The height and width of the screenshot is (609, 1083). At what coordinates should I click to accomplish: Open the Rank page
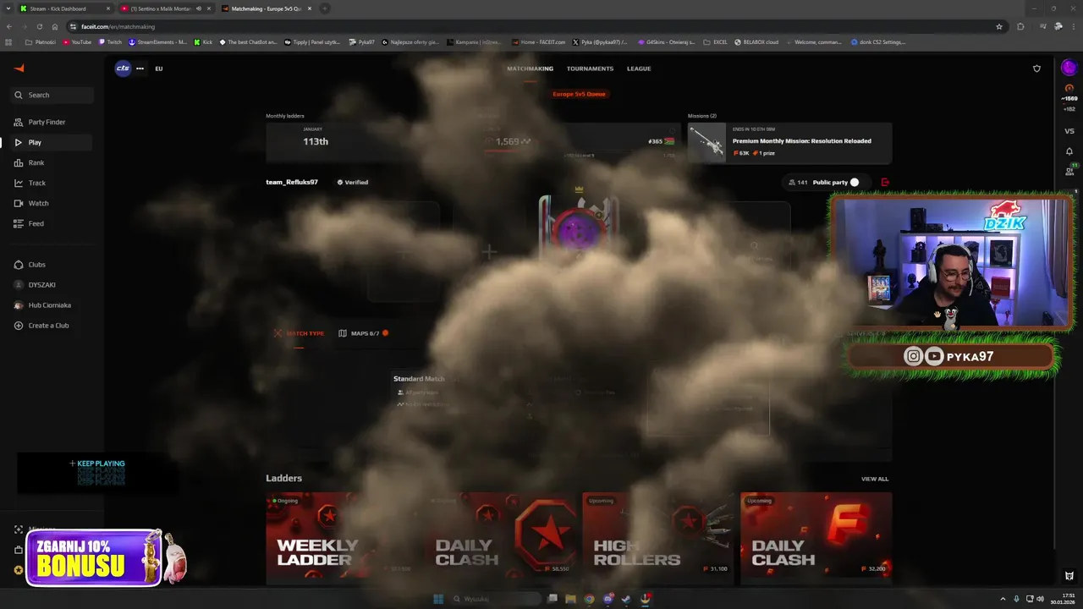click(52, 162)
